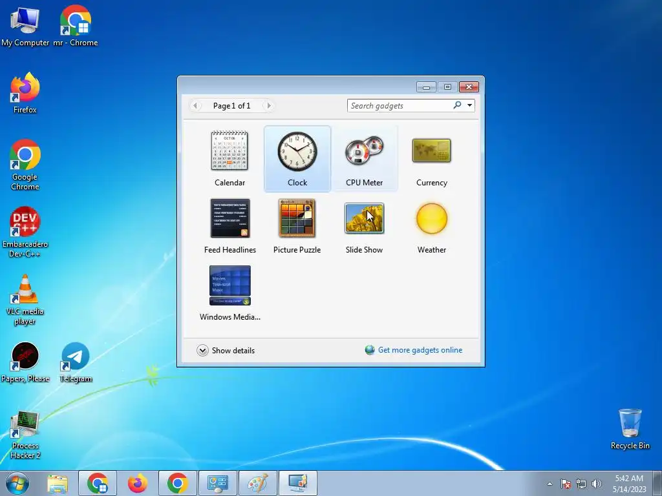Close the gadget gallery window

click(469, 87)
